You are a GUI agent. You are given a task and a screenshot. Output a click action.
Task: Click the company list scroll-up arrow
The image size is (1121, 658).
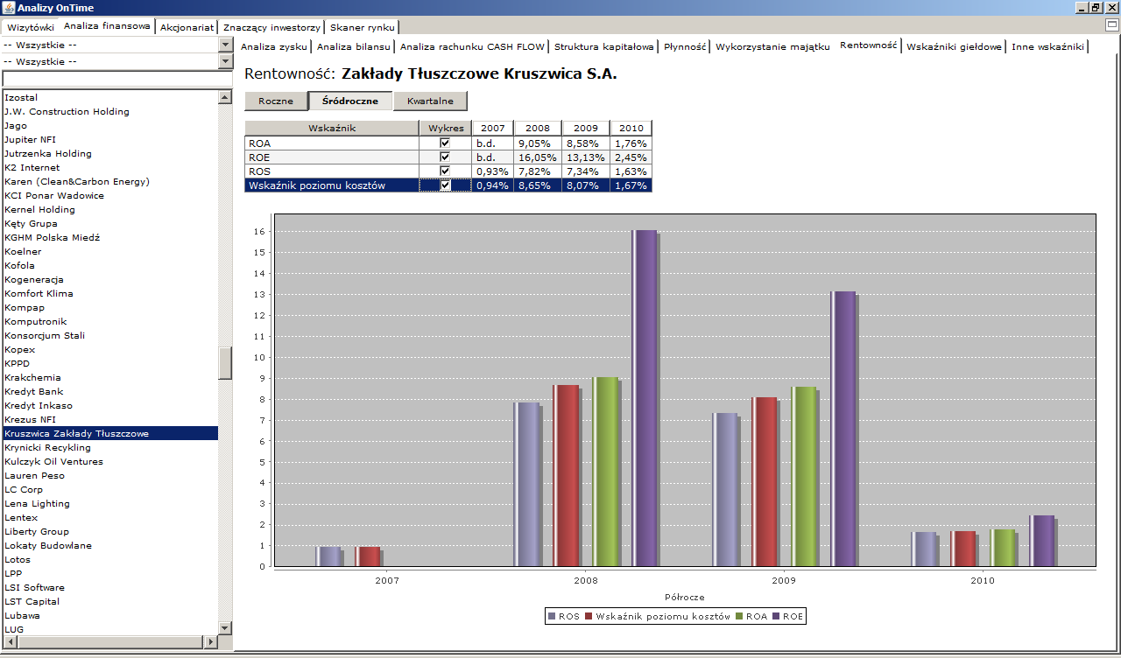(x=225, y=96)
